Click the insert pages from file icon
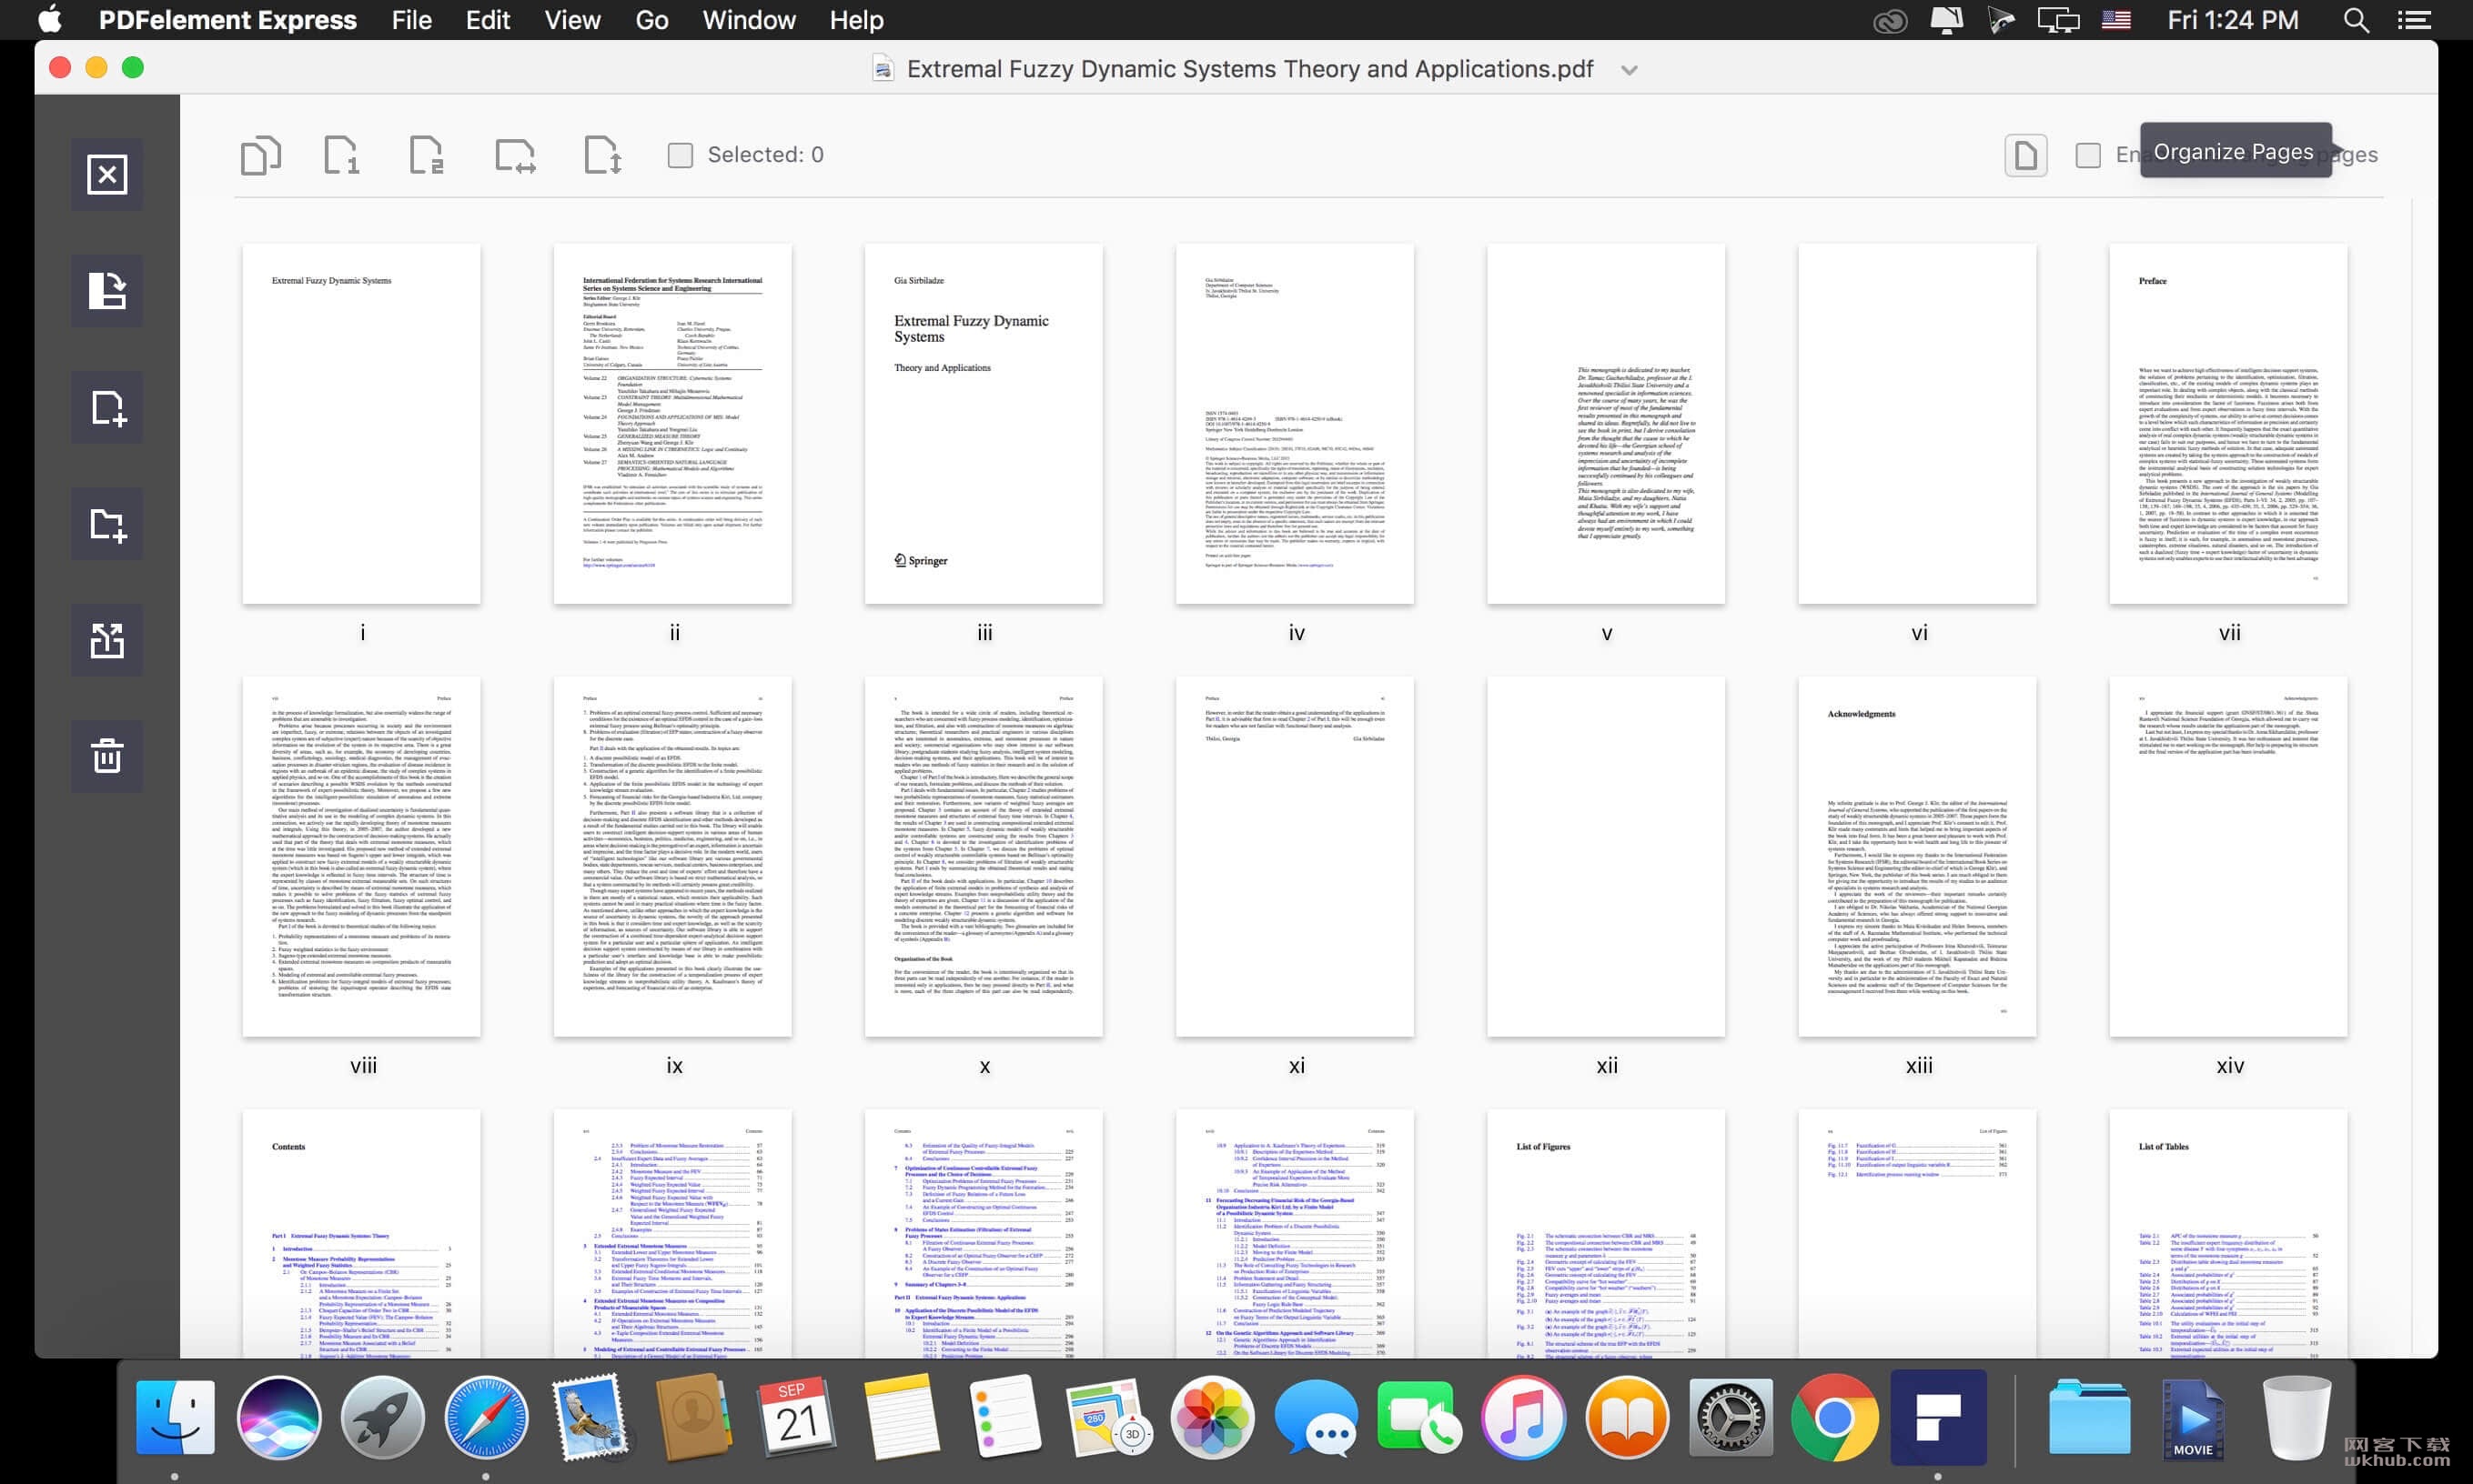Image resolution: width=2473 pixels, height=1484 pixels. [107, 524]
